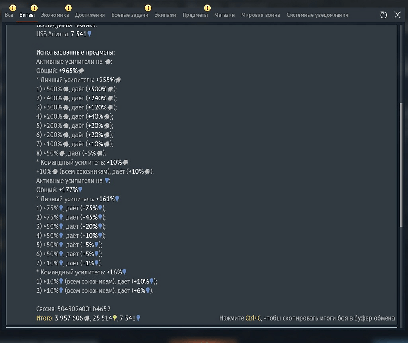Click the refresh icon in the top bar
Screen dimensions: 408x343
pos(384,15)
